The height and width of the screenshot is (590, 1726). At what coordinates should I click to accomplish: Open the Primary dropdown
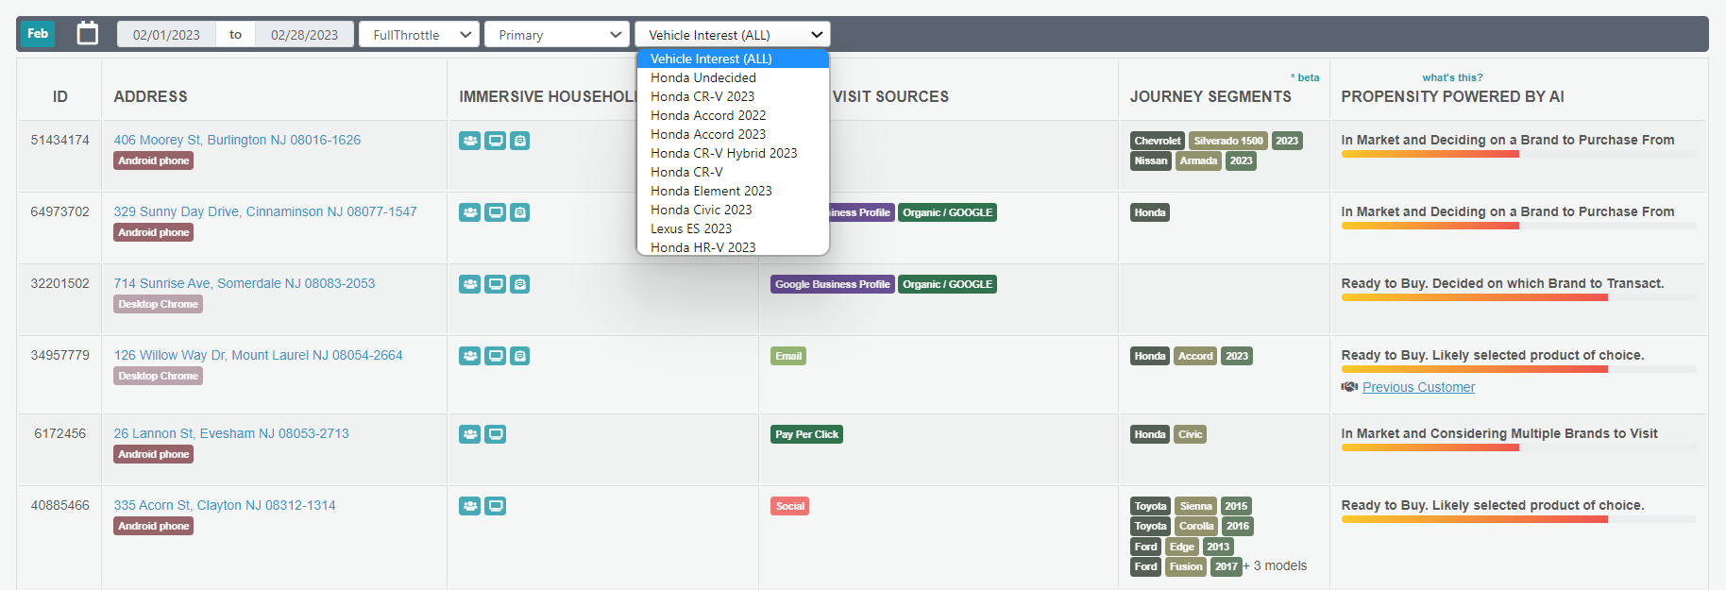(557, 35)
